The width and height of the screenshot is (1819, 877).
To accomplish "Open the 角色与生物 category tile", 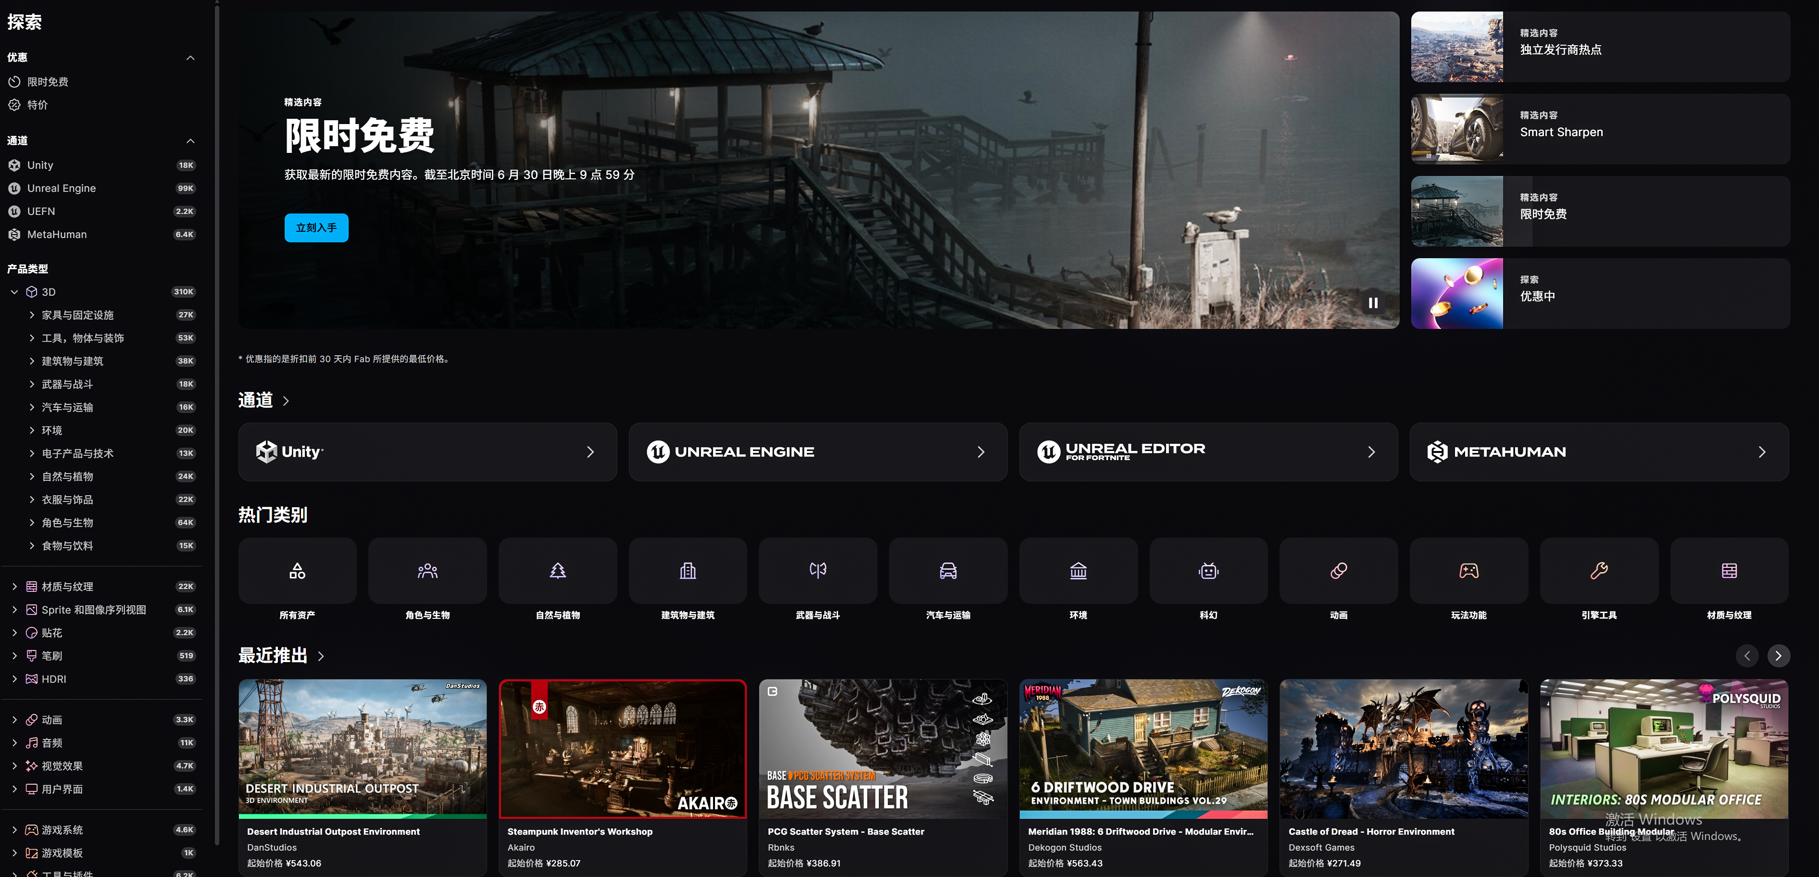I will [x=427, y=571].
